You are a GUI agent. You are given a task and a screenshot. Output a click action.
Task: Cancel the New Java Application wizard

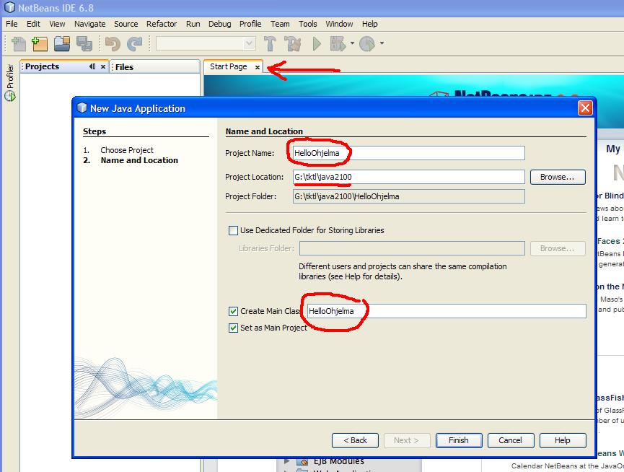[510, 440]
